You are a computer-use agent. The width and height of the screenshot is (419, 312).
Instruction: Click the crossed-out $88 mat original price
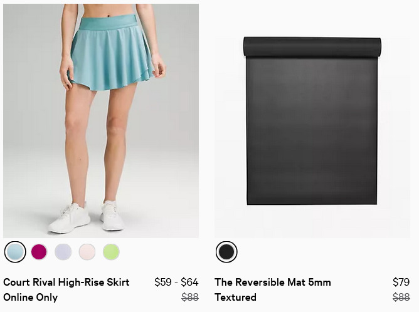[x=401, y=297]
